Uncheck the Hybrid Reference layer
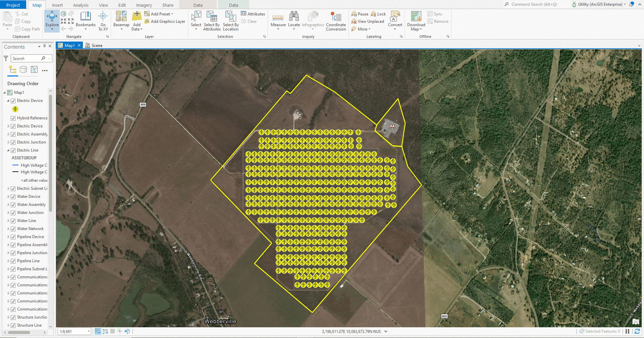644x338 pixels. 13,118
